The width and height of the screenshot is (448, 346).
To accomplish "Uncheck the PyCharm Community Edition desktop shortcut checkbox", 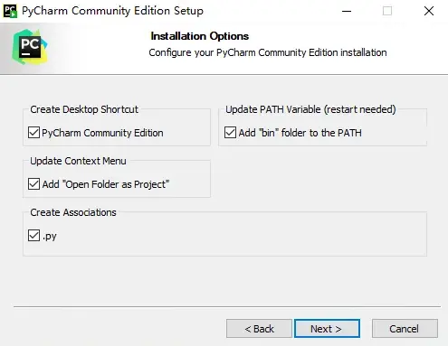I will coord(33,133).
